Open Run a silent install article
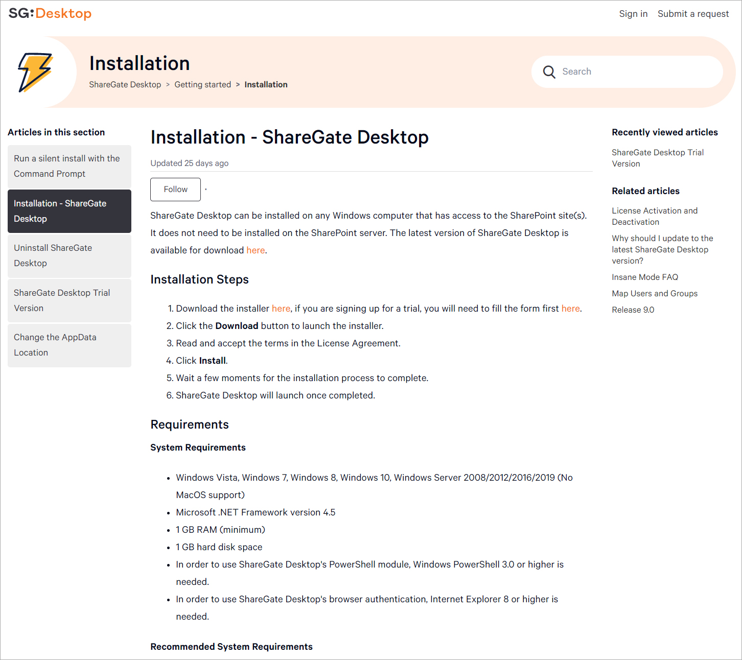 69,166
